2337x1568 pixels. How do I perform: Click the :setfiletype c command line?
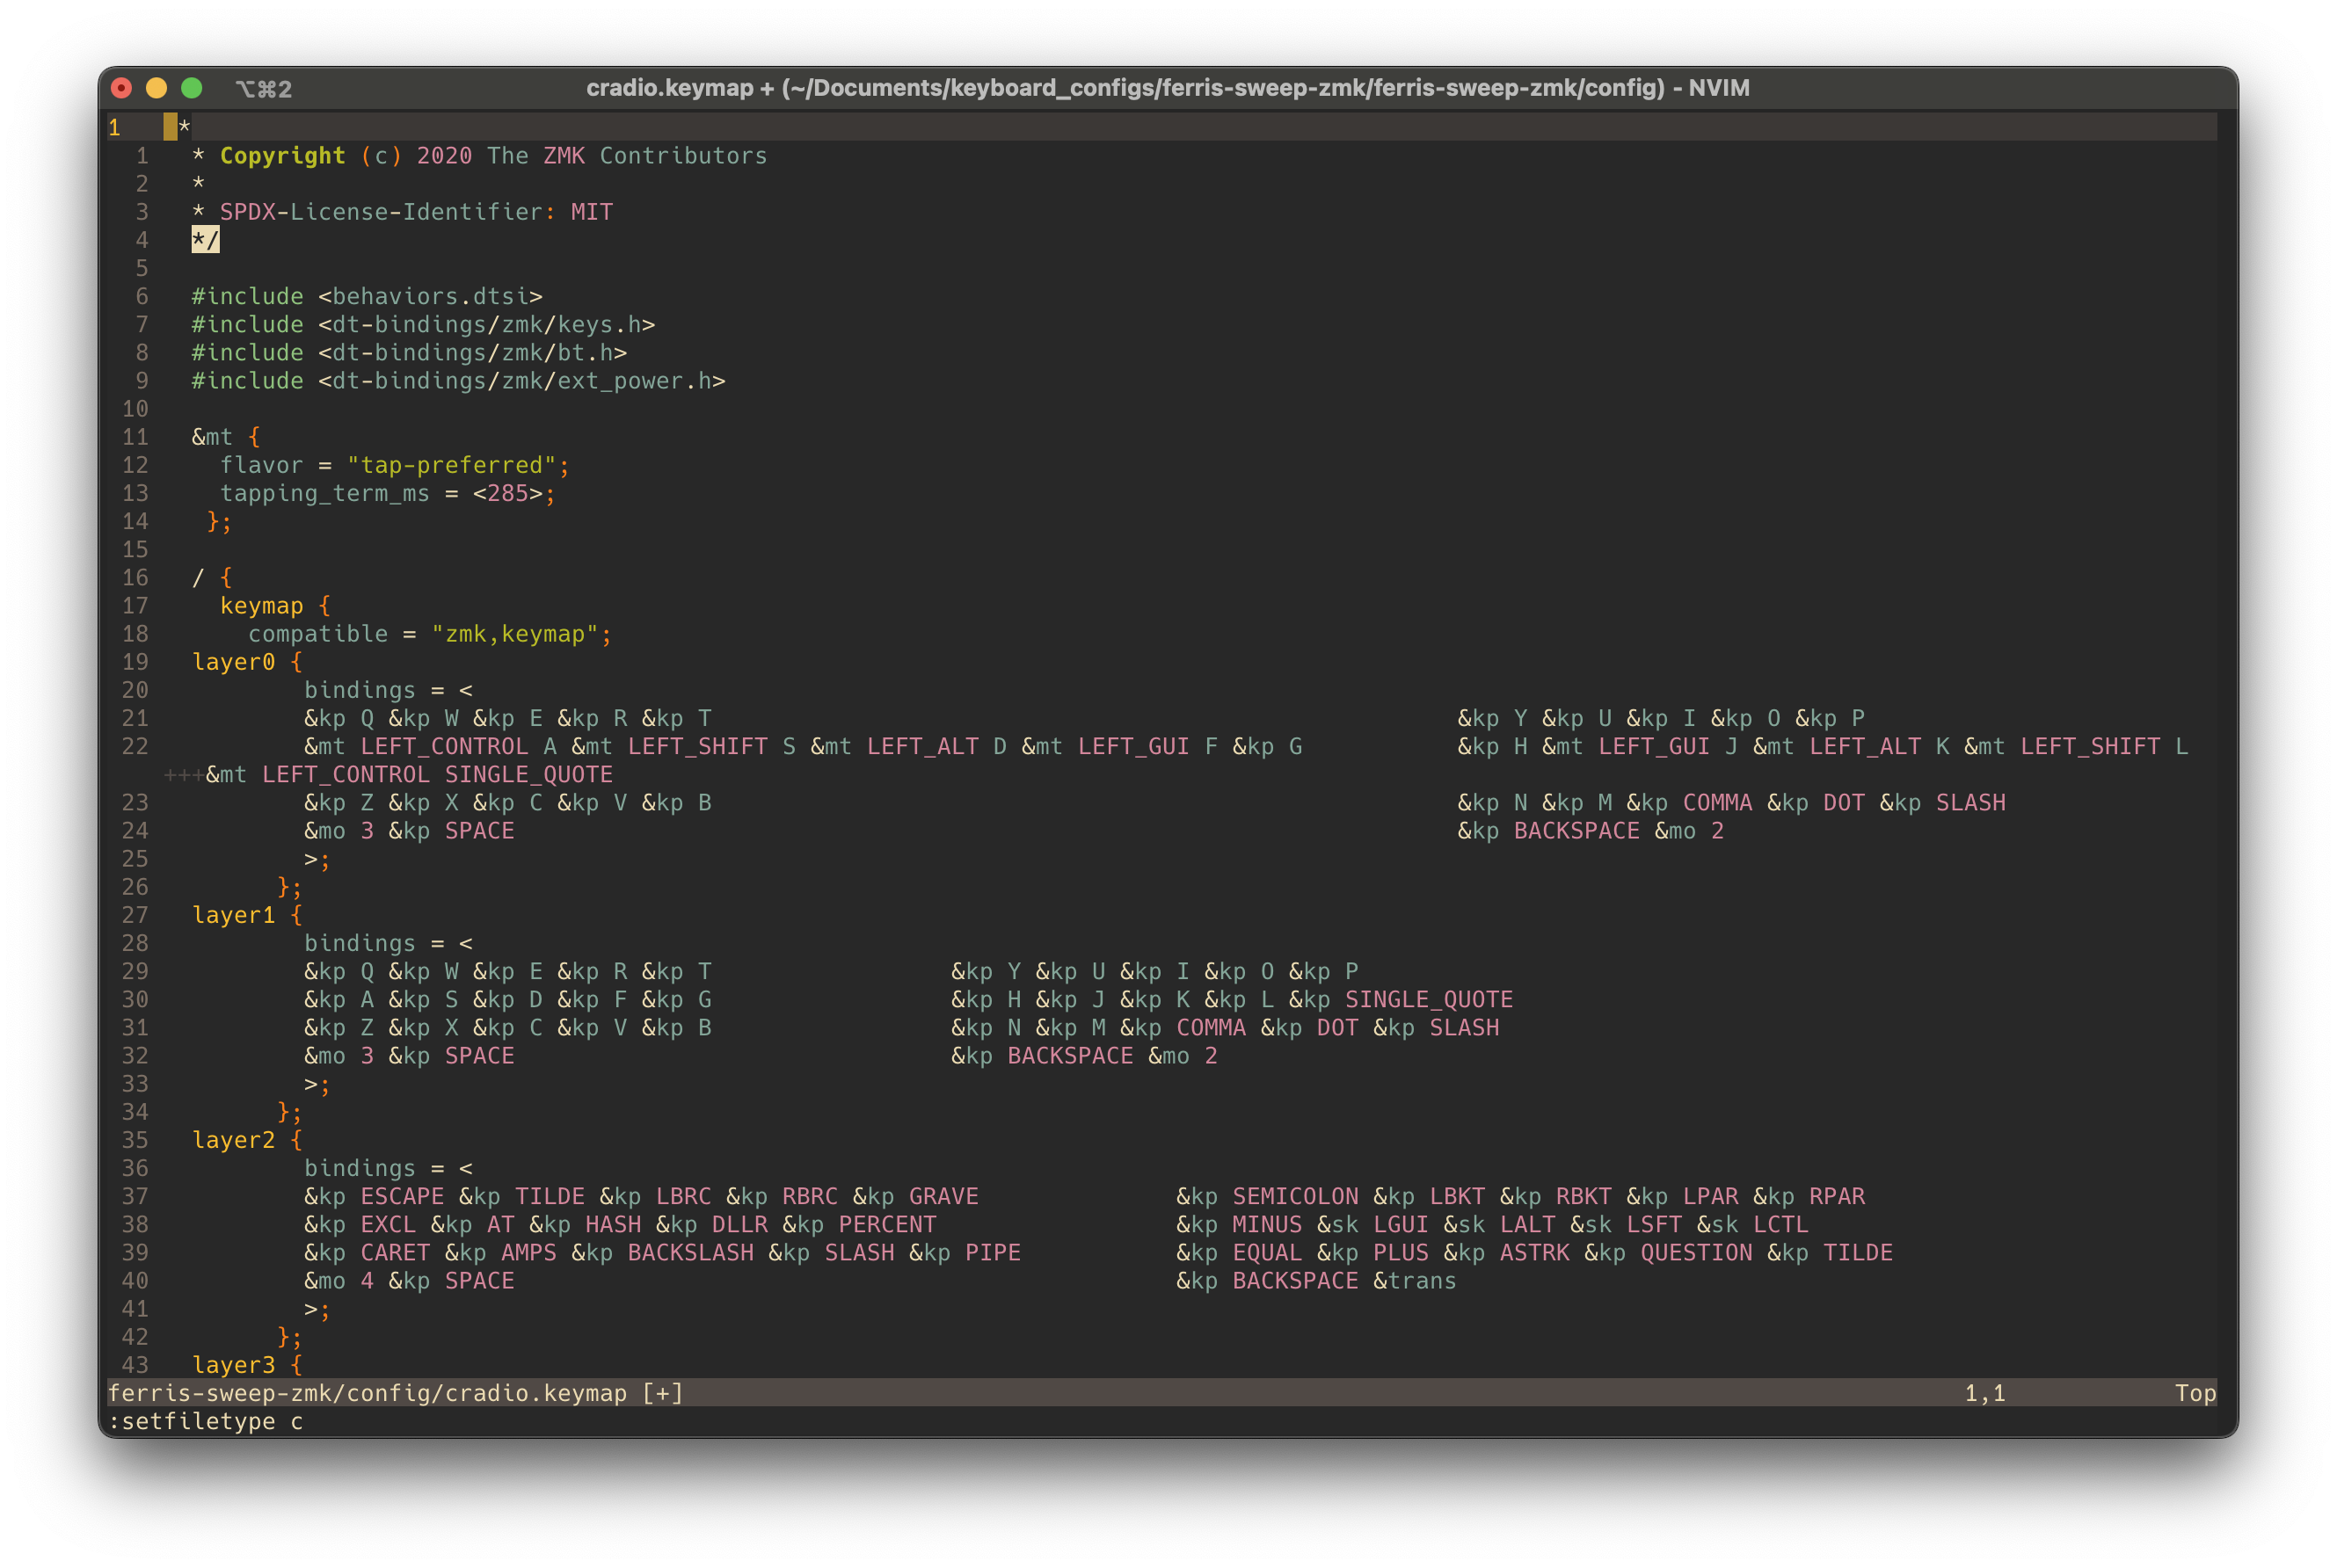(x=205, y=1421)
